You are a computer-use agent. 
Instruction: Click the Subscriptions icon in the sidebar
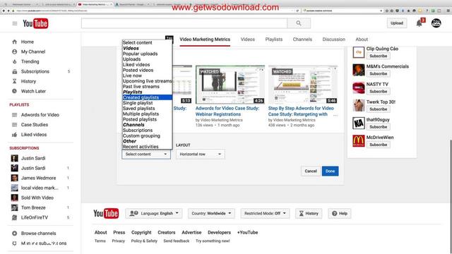point(14,71)
